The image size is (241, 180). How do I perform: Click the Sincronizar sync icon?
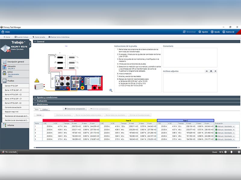(x=184, y=32)
